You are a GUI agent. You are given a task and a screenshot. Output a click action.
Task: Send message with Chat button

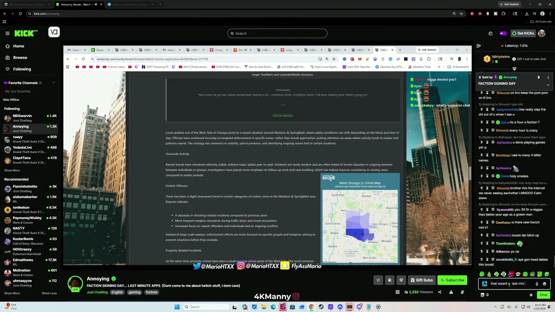[543, 295]
